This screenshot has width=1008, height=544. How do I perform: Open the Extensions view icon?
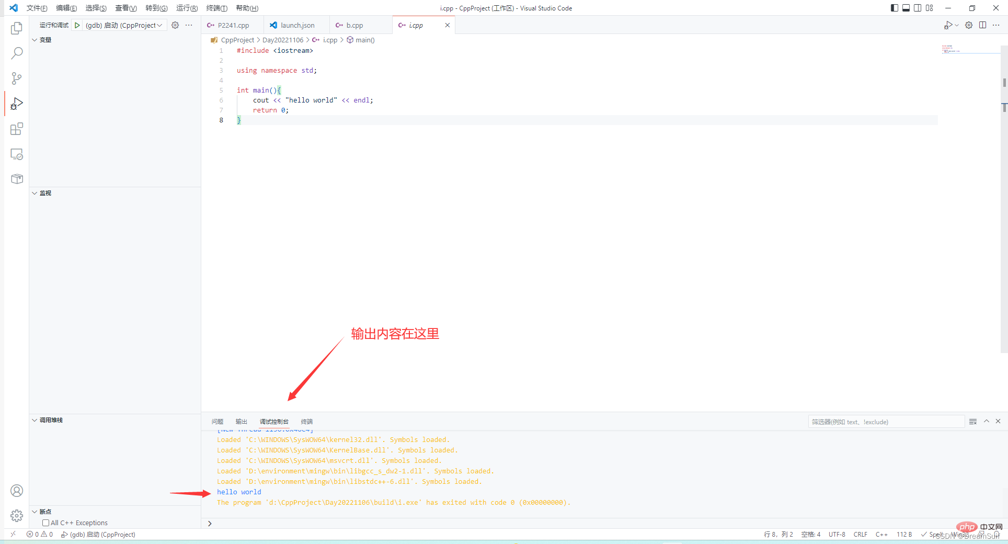tap(17, 129)
